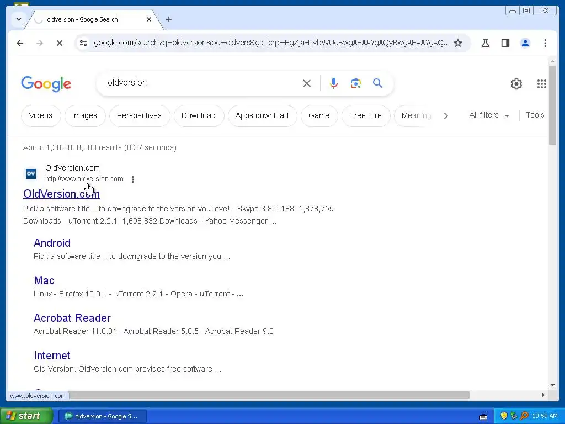The image size is (565, 424).
Task: Click the horizontal scrollbar thumb
Action: pos(269,395)
